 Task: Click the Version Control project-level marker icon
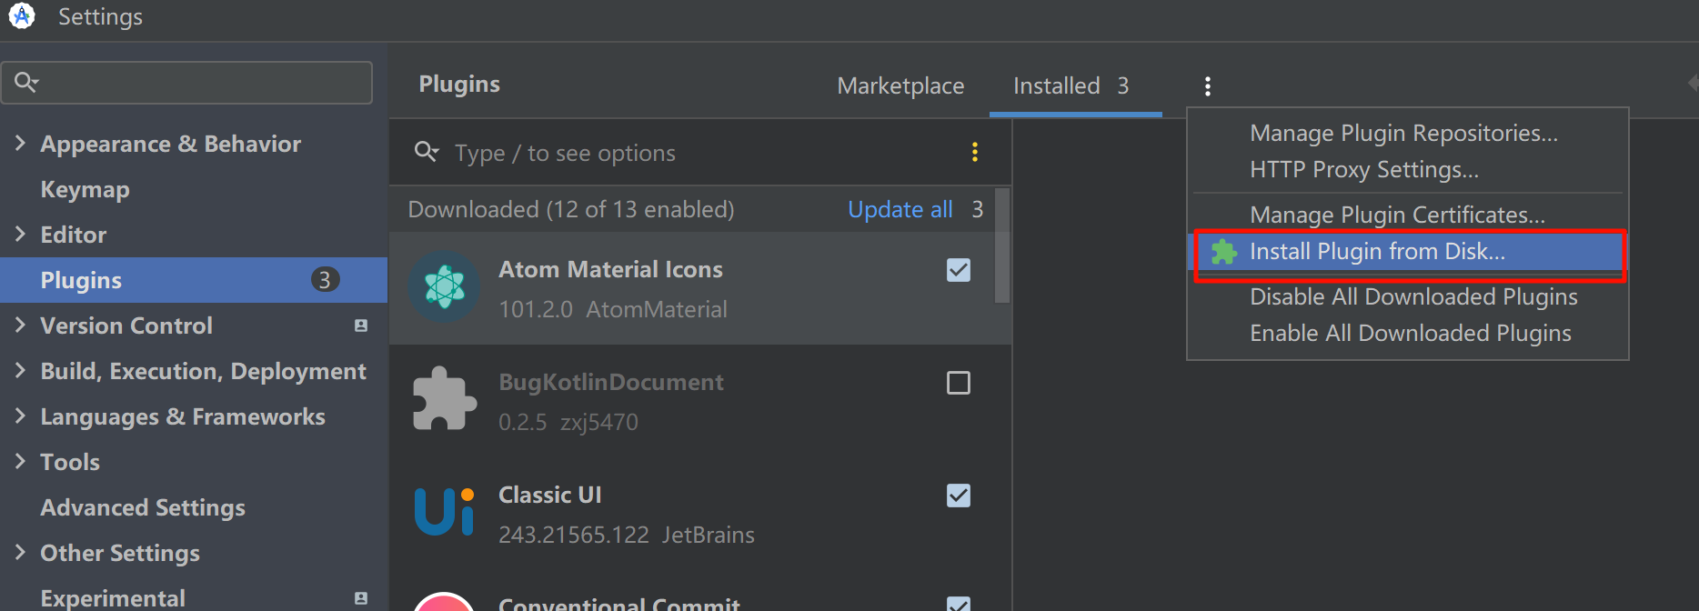361,326
